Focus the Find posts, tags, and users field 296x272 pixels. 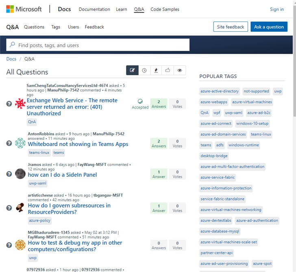102,45
